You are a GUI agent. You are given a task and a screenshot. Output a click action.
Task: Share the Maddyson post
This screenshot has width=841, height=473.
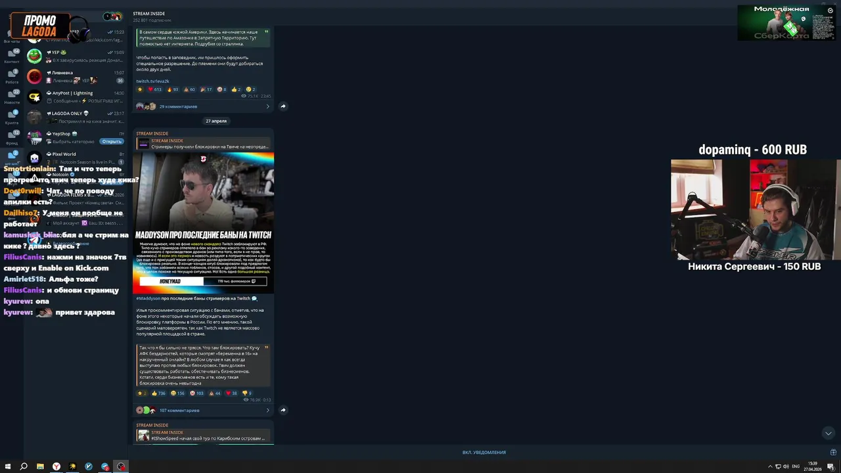pos(283,411)
